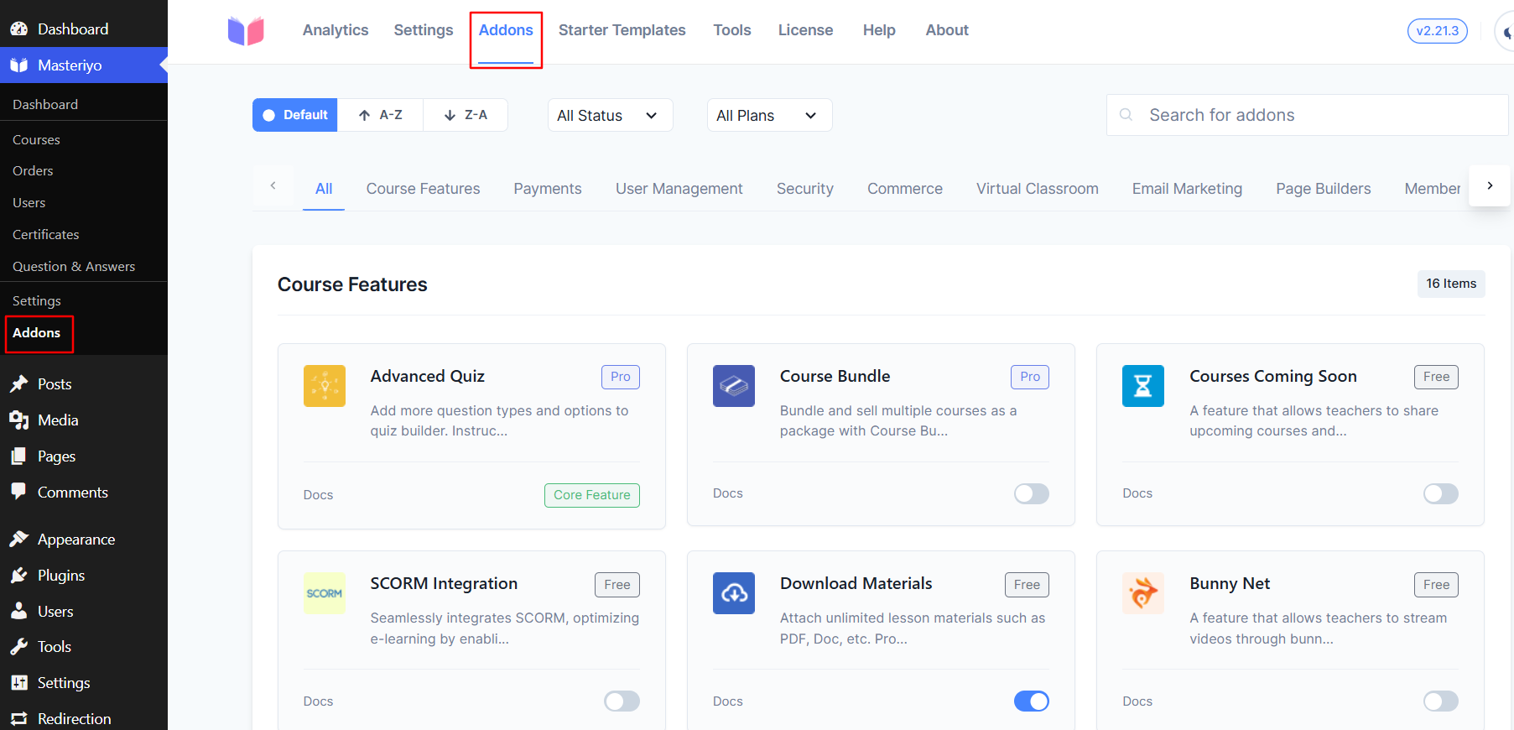Click the WordPress Dashboard gauge icon
The image size is (1514, 730).
(x=19, y=29)
